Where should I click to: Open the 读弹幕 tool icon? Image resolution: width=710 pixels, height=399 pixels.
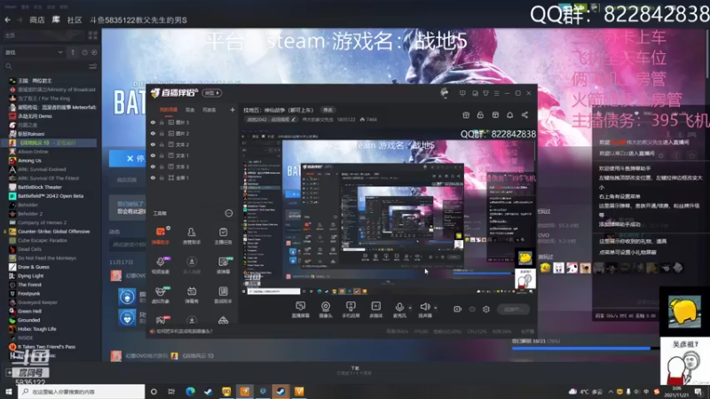pos(223,265)
